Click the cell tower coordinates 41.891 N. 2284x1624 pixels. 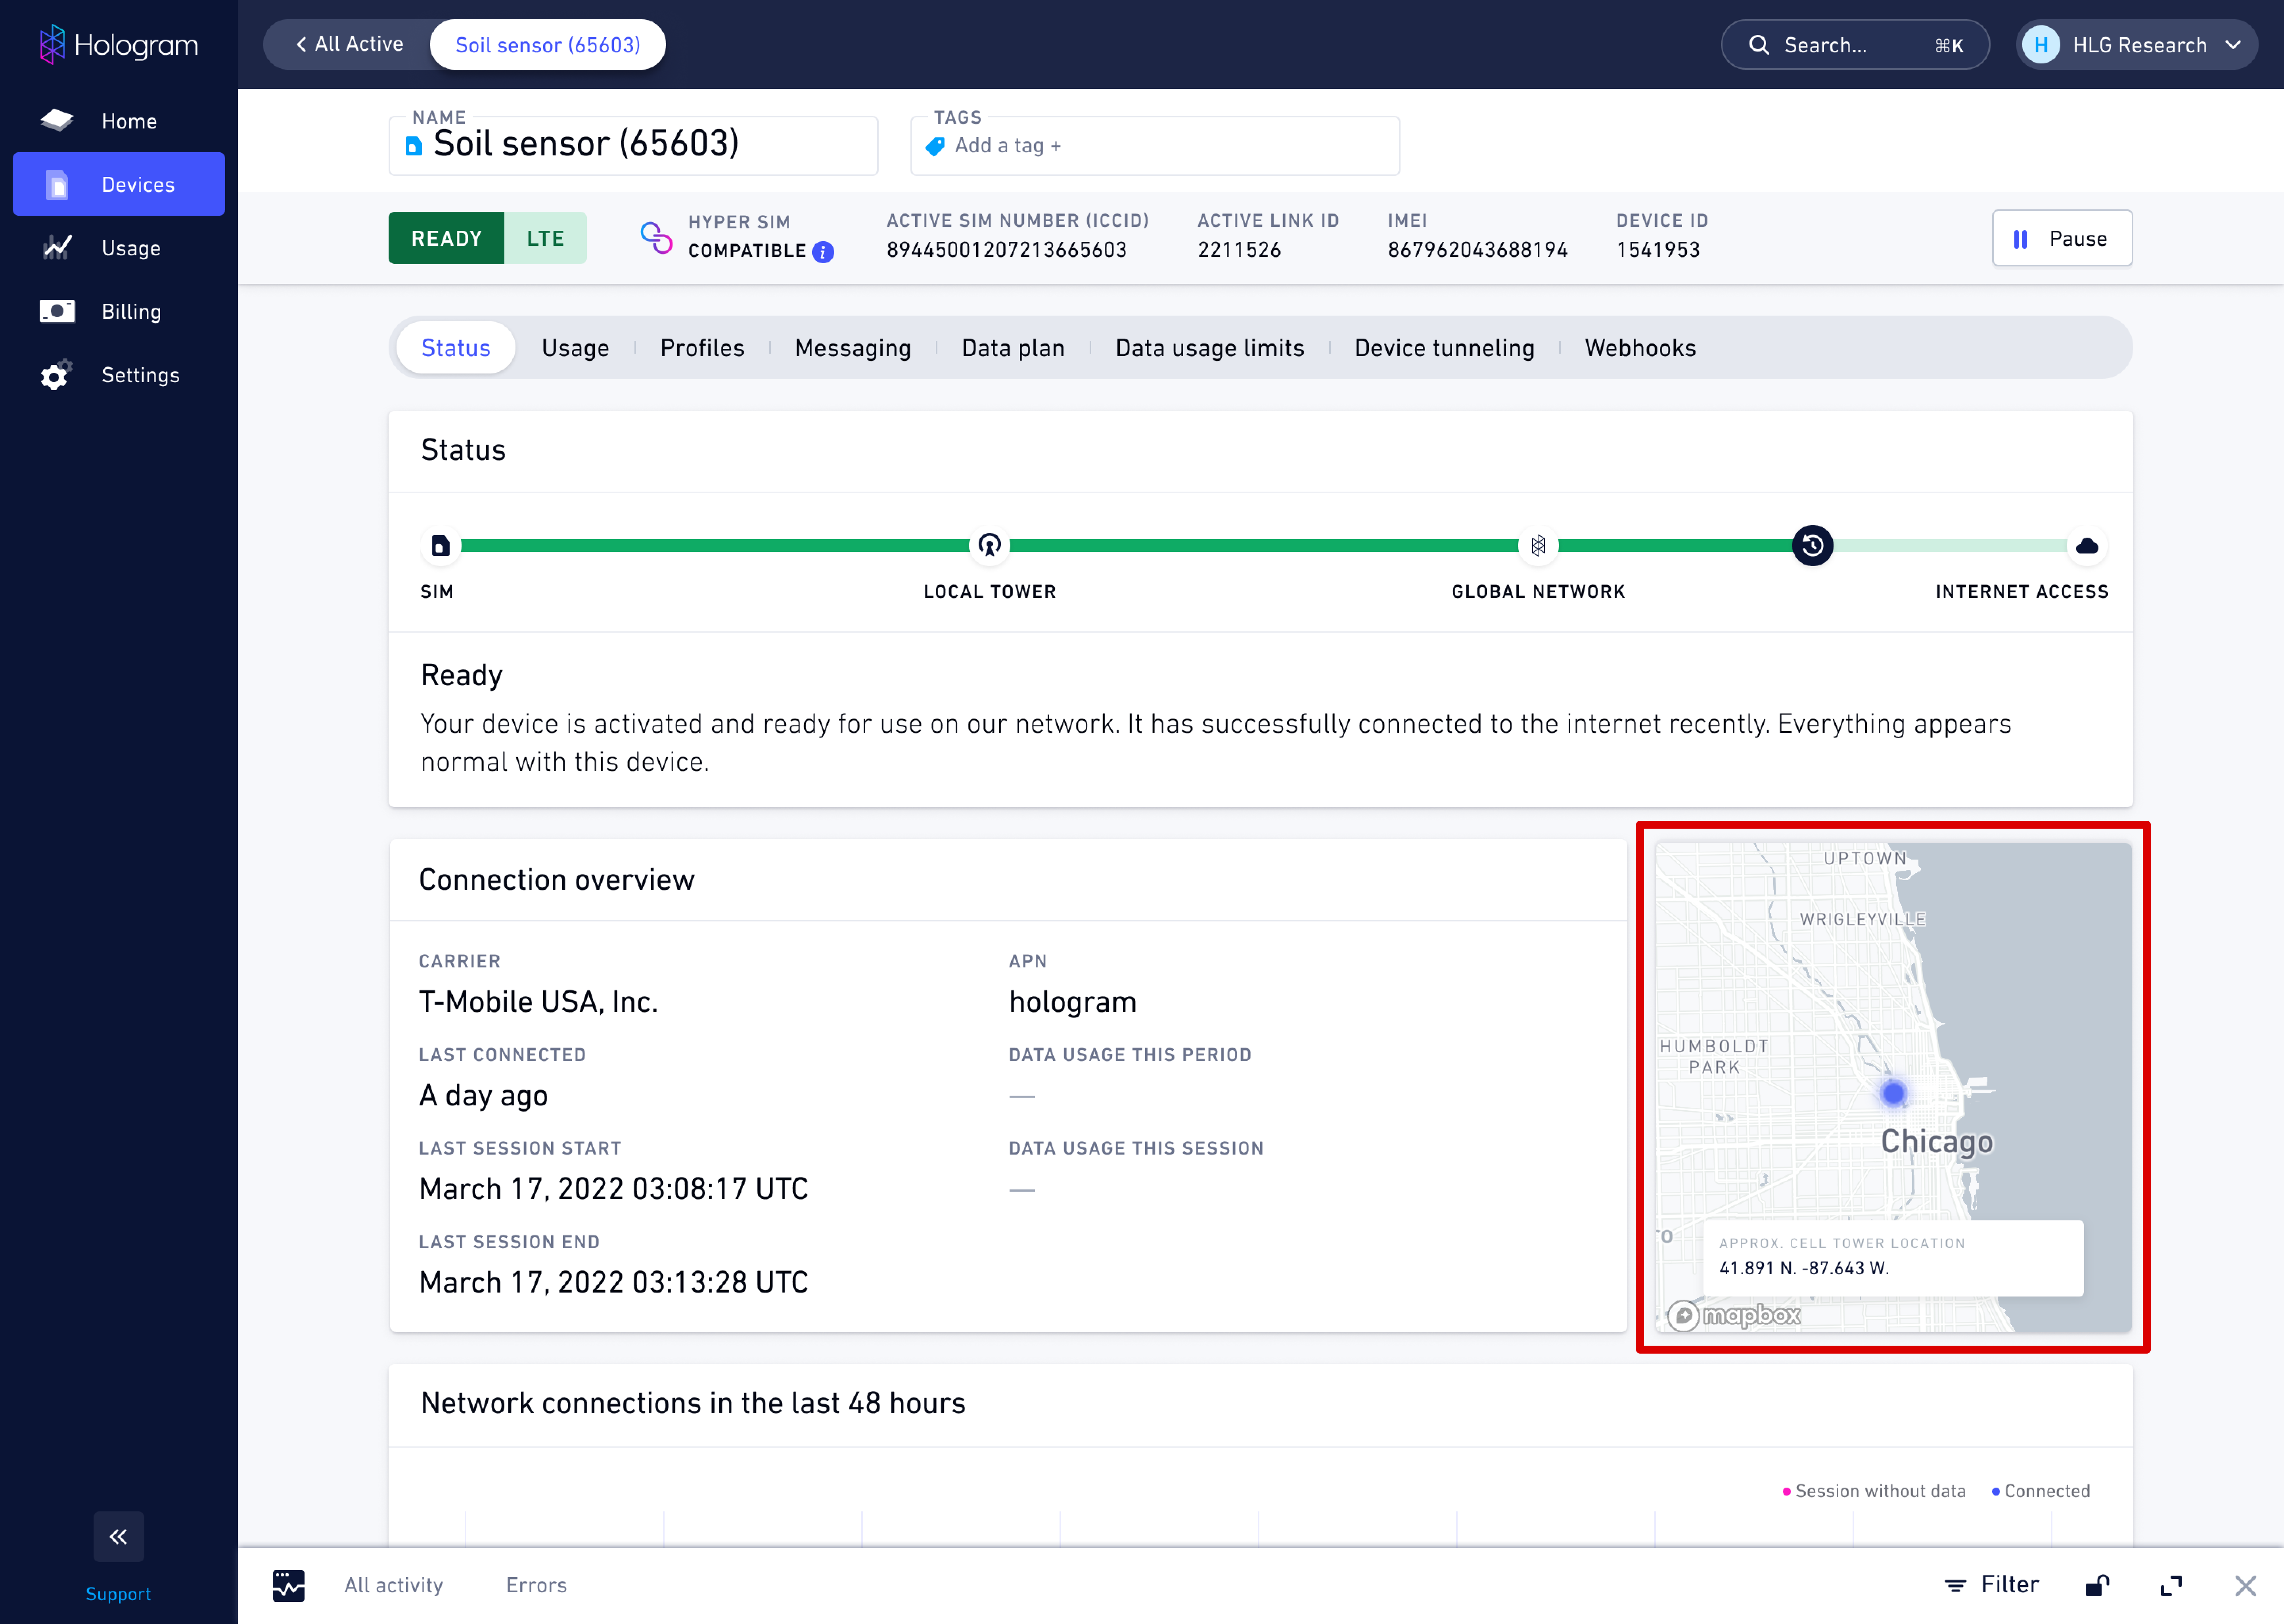tap(1804, 1268)
